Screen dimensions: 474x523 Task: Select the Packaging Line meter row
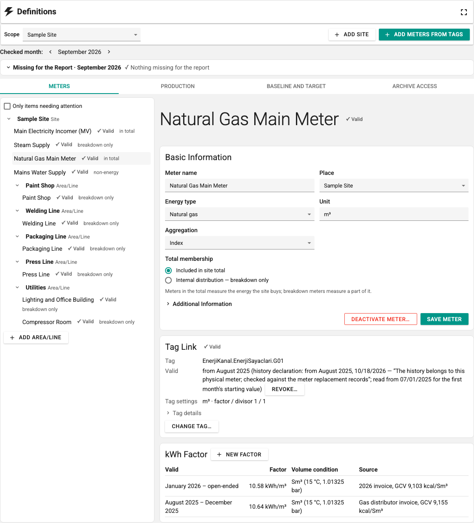[x=85, y=249]
